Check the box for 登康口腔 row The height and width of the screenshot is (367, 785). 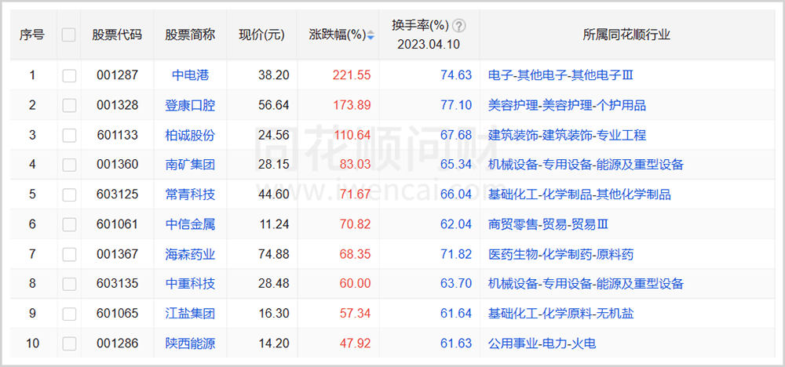pyautogui.click(x=69, y=106)
